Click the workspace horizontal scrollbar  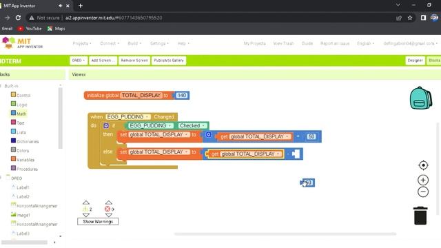click(285, 234)
